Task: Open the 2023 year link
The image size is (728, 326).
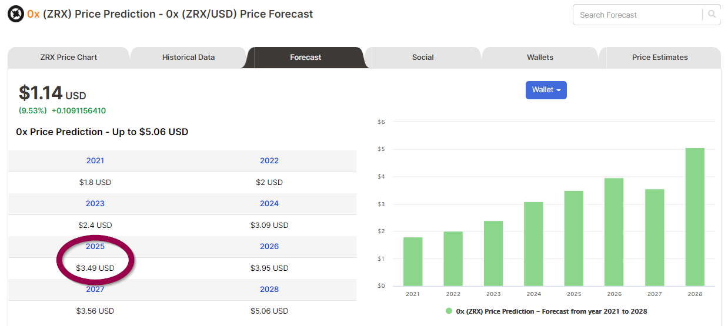Action: pos(95,203)
